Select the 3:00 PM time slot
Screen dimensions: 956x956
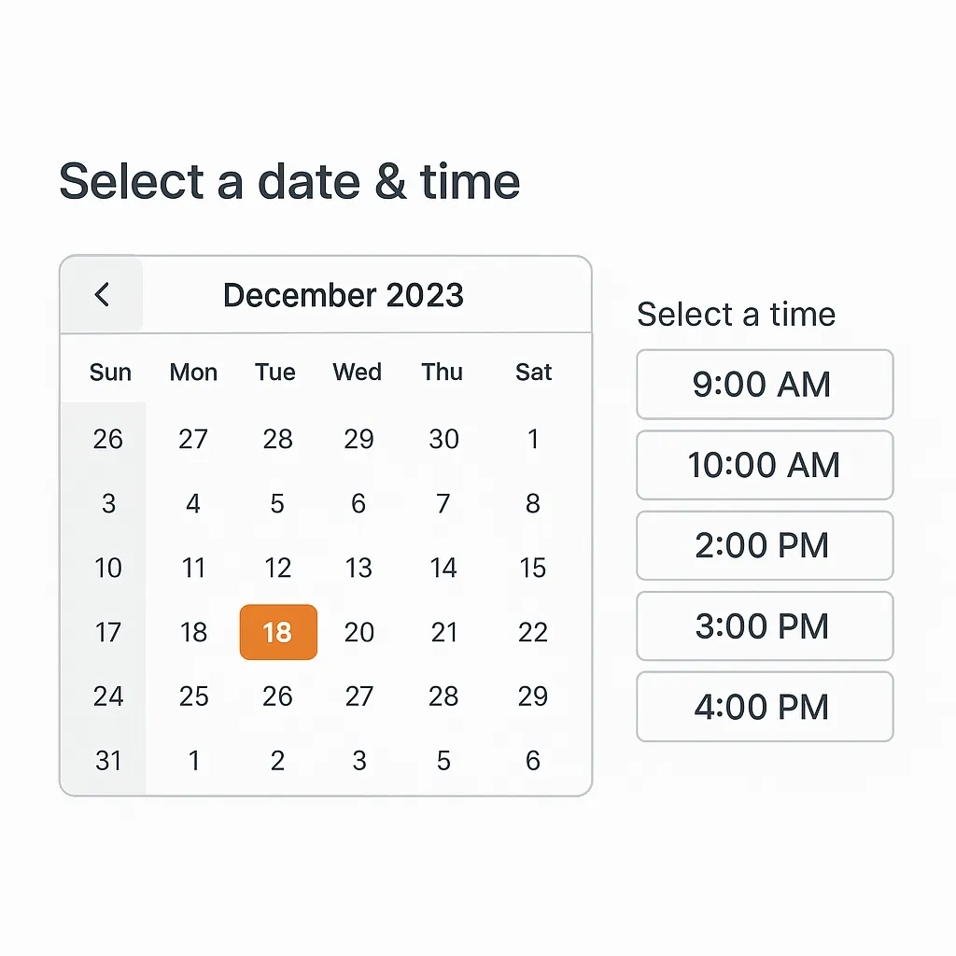[x=765, y=626]
